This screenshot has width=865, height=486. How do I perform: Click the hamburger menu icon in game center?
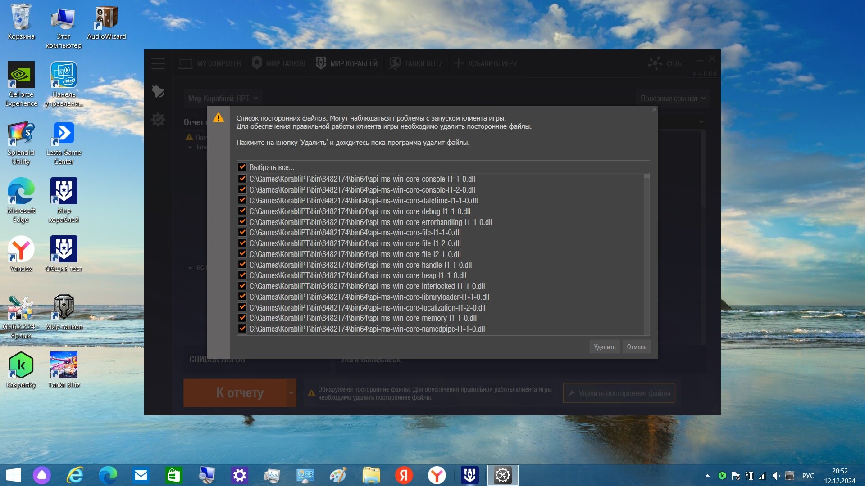coord(158,63)
